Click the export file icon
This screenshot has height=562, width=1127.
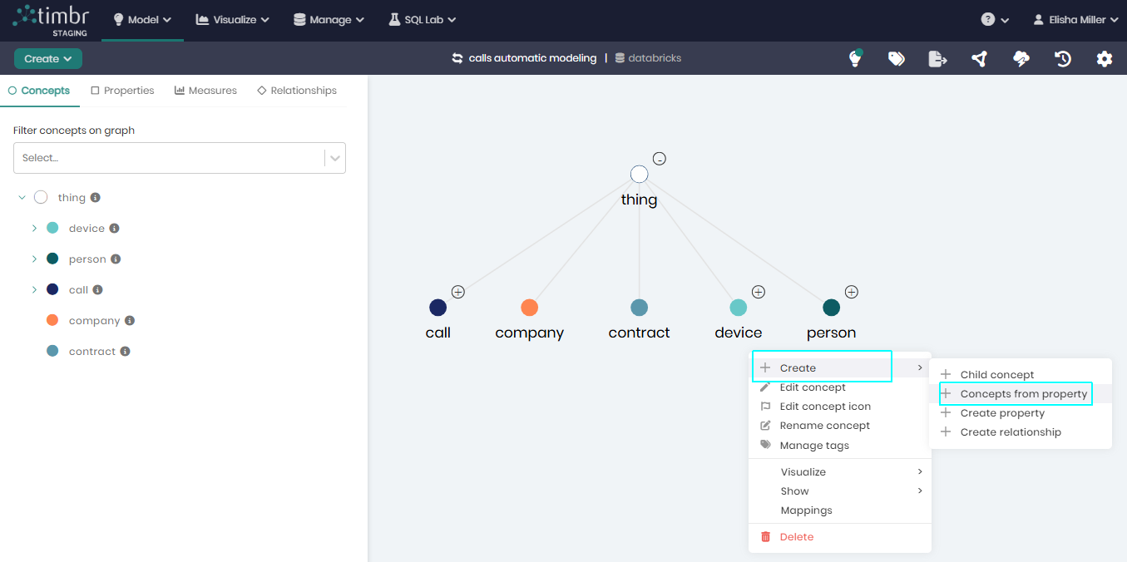[937, 58]
